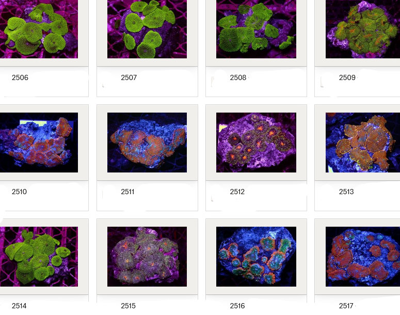Click the teal and orange coral photo 2516
Screen dimensions: 400x315
click(x=256, y=257)
